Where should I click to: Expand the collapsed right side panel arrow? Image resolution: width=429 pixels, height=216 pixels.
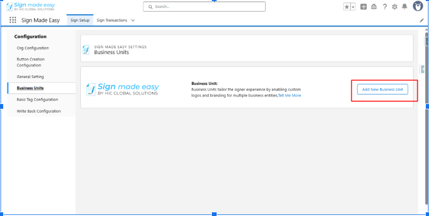(x=422, y=70)
